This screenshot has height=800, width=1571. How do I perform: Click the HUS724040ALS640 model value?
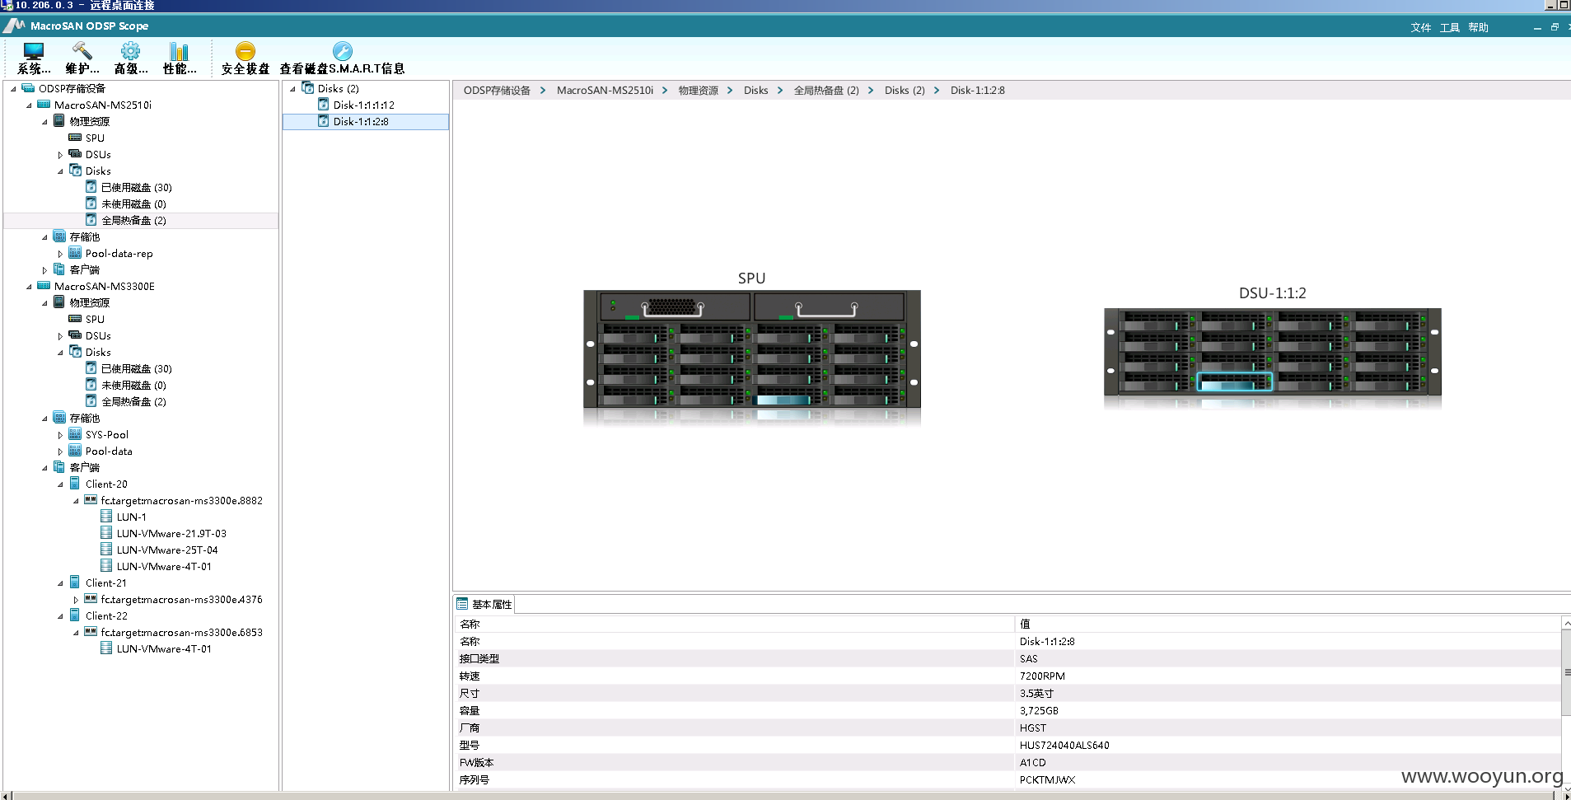[1064, 745]
